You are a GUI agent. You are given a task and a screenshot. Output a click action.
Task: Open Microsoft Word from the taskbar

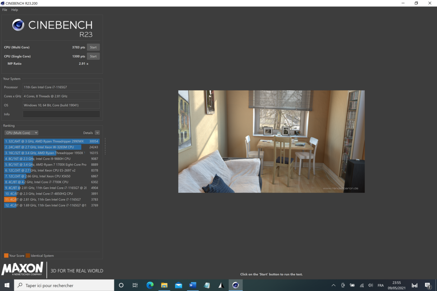click(193, 285)
